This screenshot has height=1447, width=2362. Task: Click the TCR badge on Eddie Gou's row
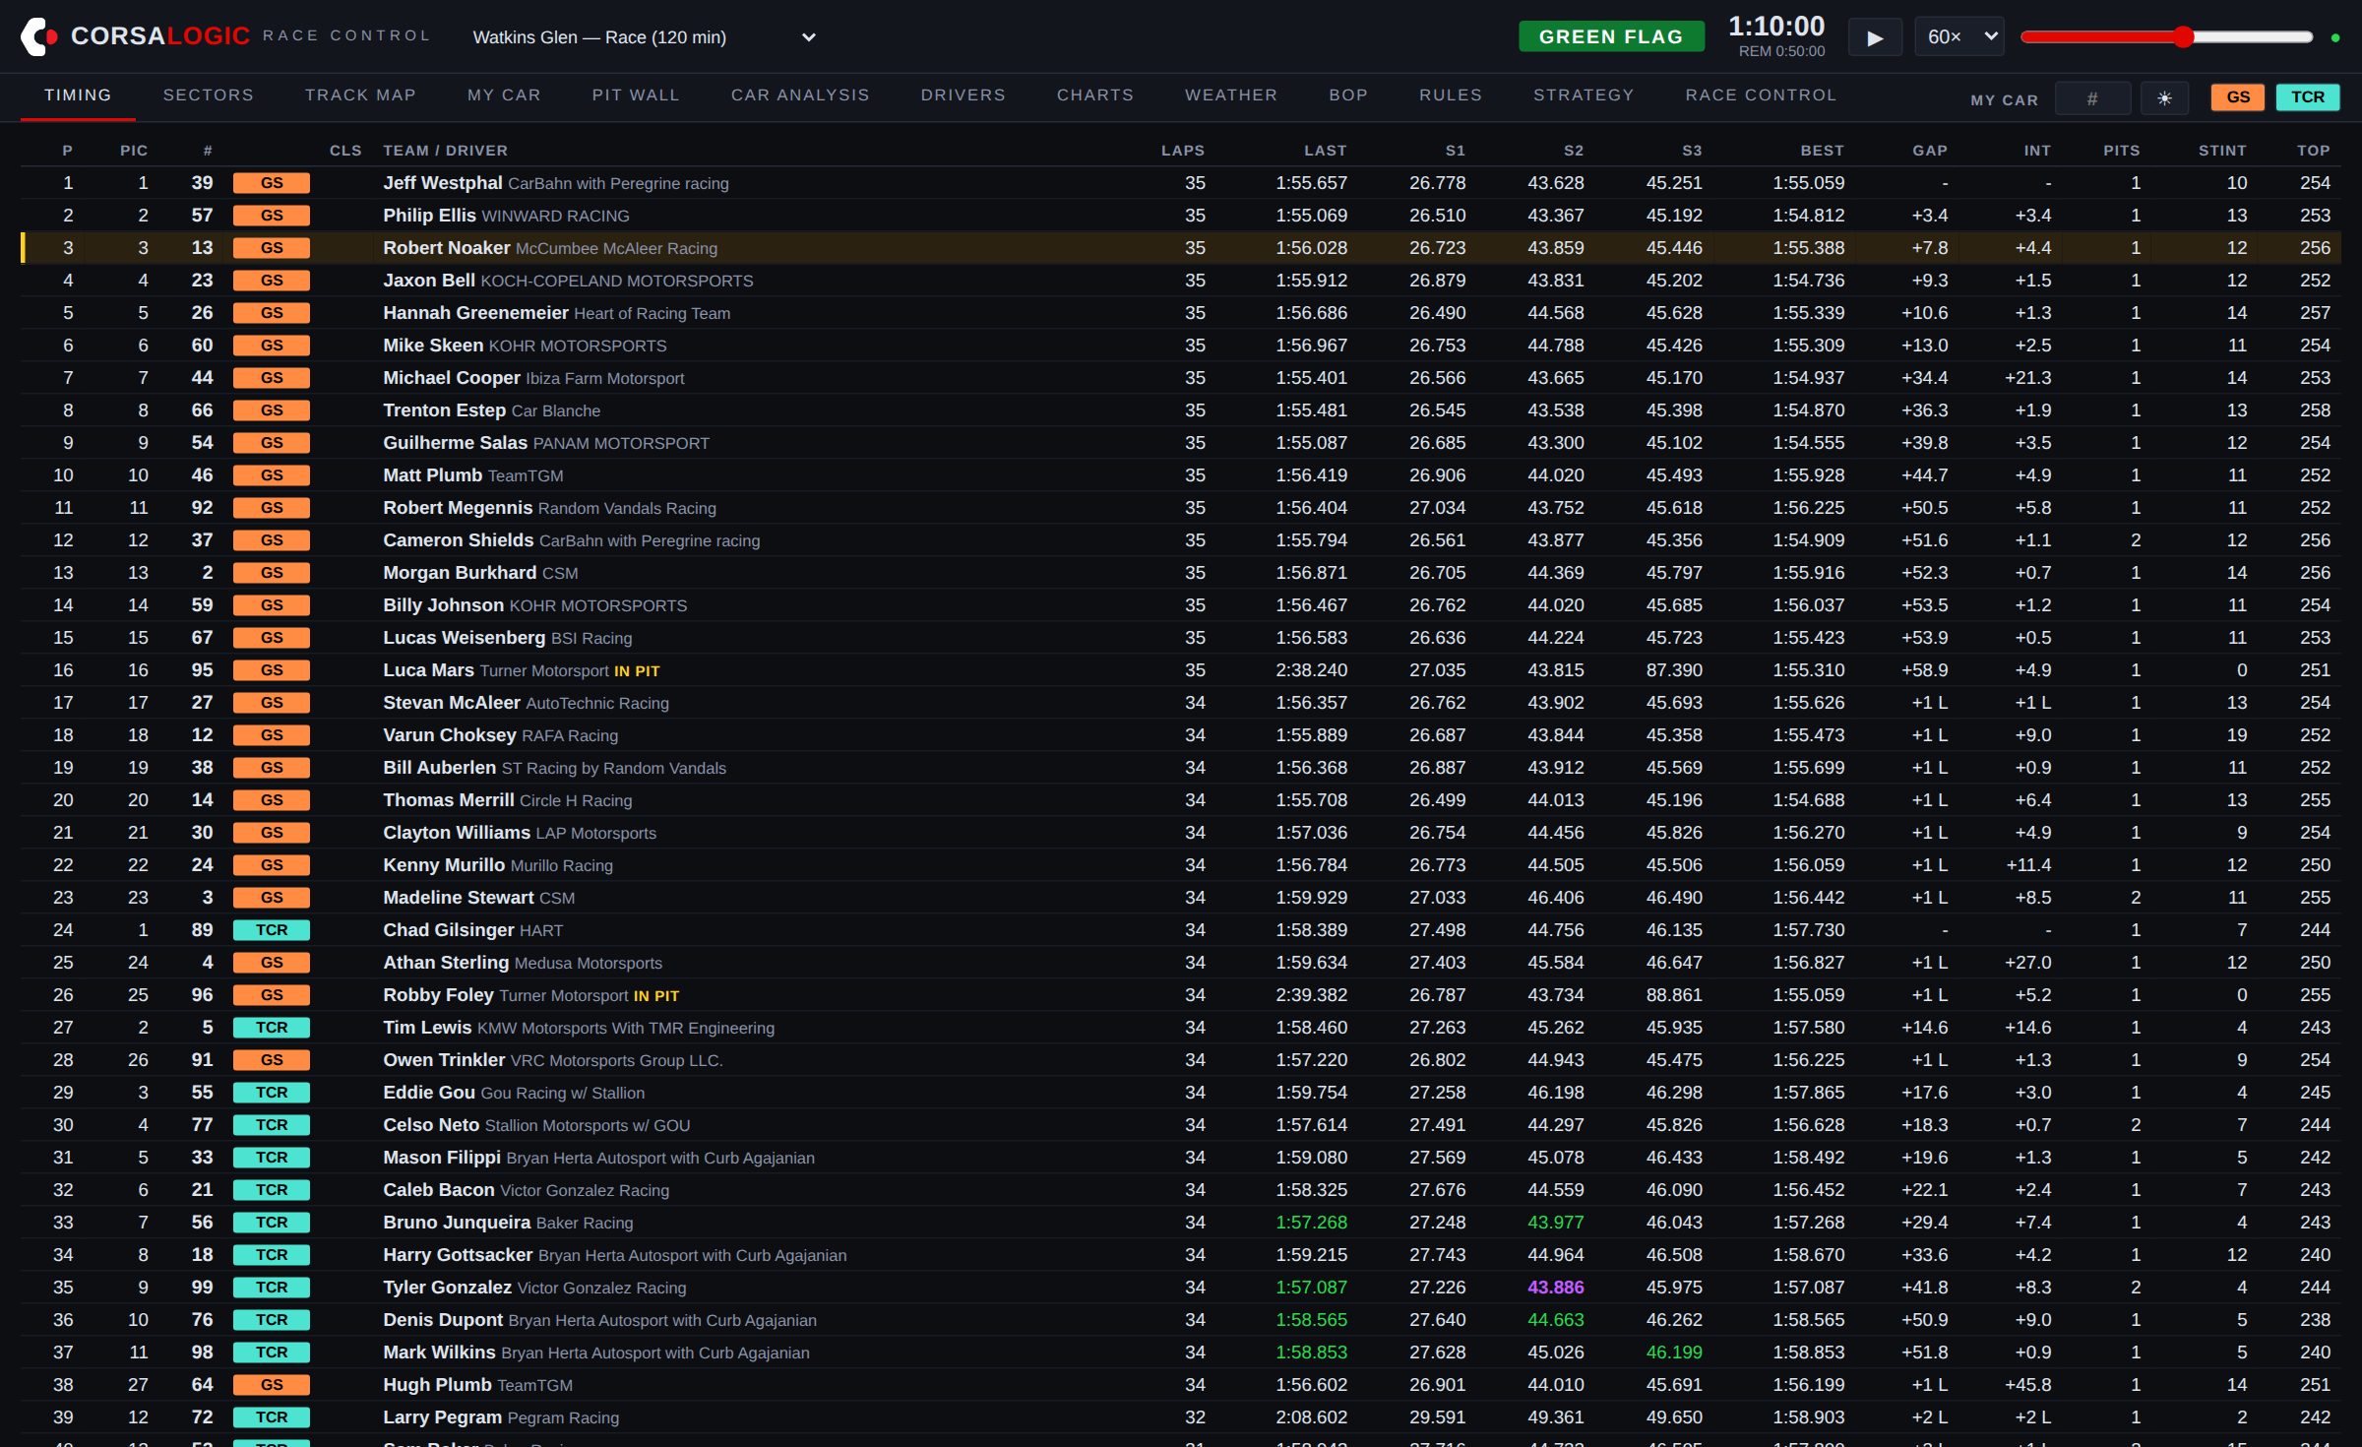272,1093
